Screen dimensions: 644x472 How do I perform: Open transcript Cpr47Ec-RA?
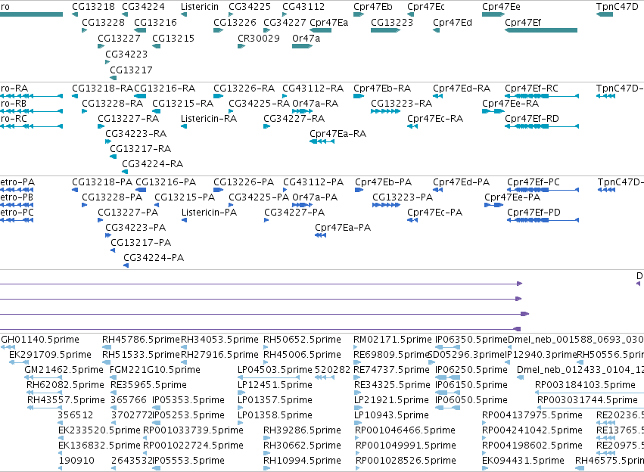(435, 118)
